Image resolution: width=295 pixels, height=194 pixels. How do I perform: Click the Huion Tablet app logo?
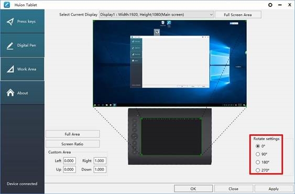(7, 5)
